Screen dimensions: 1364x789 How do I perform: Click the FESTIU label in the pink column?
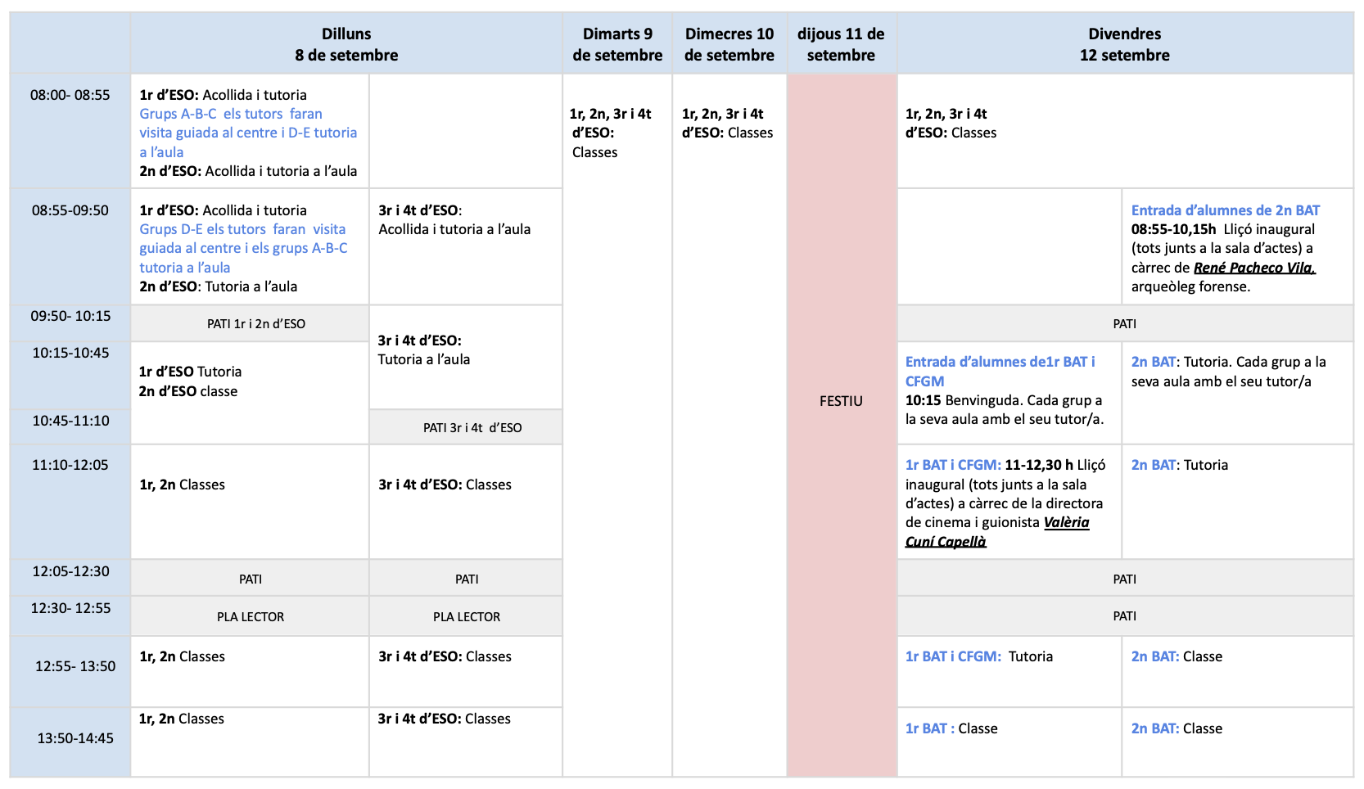tap(841, 401)
